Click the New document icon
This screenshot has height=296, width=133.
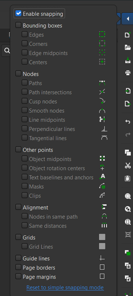pyautogui.click(x=128, y=35)
